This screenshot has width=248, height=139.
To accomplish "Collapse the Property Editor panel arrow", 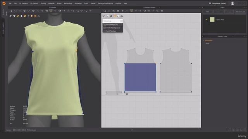I will pyautogui.click(x=202, y=36).
